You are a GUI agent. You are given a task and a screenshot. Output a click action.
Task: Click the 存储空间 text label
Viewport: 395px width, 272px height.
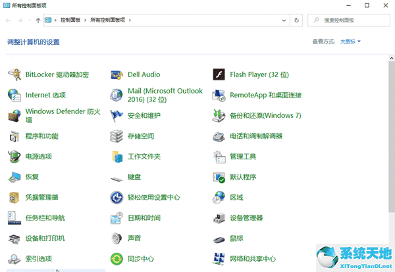click(x=141, y=136)
